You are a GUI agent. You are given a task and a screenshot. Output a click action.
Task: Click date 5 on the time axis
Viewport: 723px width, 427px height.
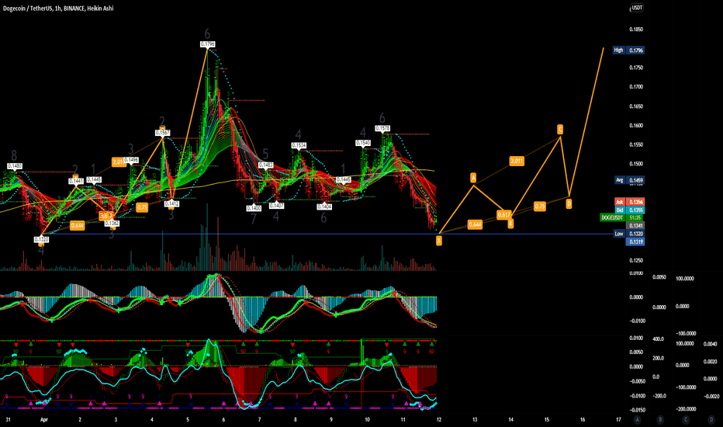pos(188,419)
